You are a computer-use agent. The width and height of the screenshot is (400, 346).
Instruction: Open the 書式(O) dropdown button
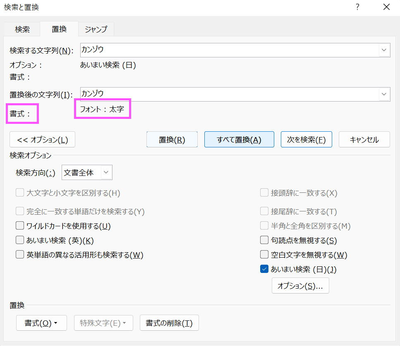(41, 323)
